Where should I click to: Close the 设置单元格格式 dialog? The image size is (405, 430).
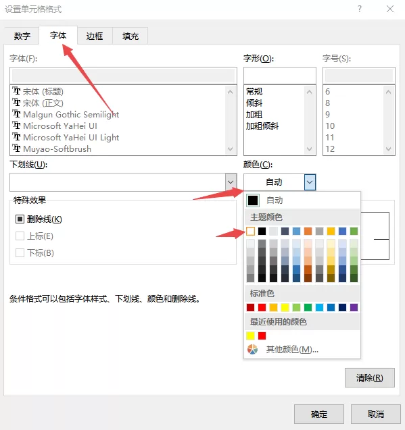click(390, 9)
